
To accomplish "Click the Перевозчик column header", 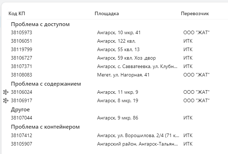I will pyautogui.click(x=195, y=13).
